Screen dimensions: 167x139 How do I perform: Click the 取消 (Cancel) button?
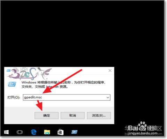coord(73,115)
